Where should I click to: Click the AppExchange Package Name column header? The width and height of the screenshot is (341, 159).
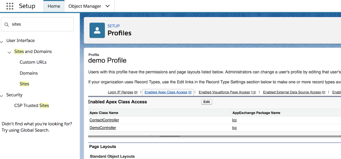(x=257, y=113)
